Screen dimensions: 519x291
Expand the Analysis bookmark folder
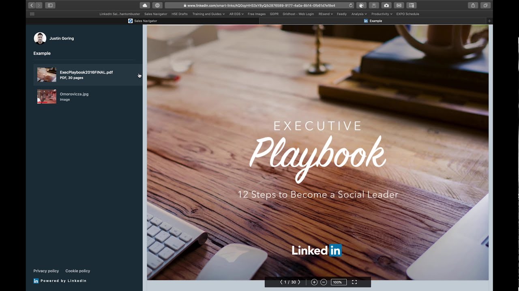click(359, 14)
